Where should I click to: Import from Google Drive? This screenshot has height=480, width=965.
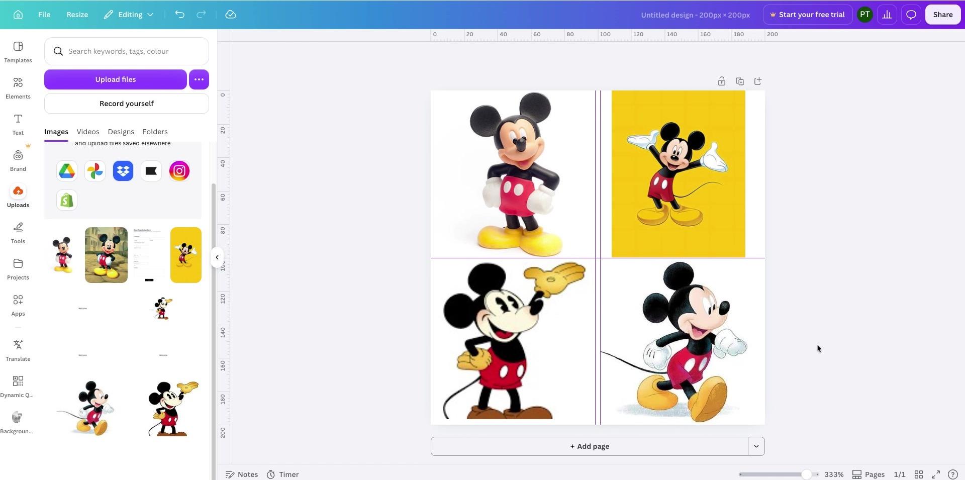coord(67,171)
